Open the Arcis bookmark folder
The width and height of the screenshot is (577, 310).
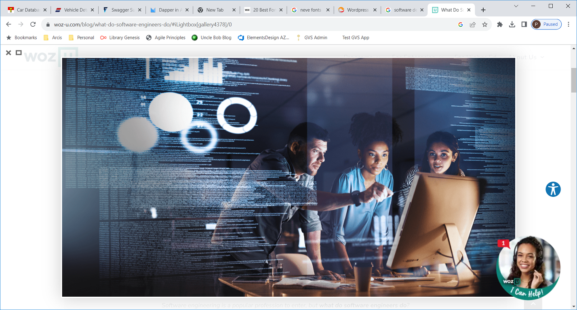pyautogui.click(x=53, y=38)
